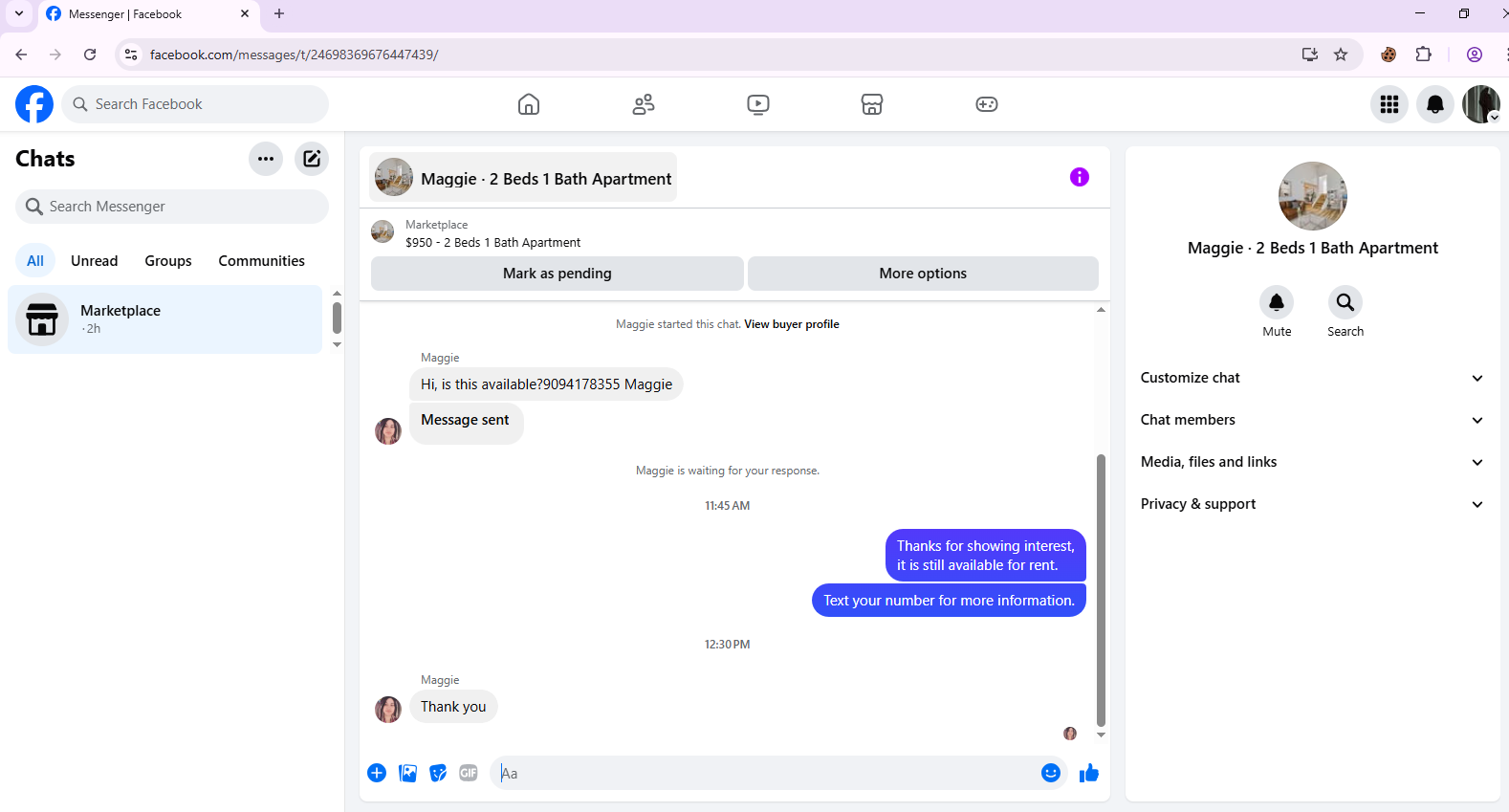Screen dimensions: 1509x812
Task: Click Mark as pending button
Action: [x=558, y=274]
